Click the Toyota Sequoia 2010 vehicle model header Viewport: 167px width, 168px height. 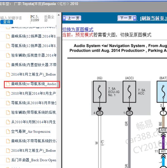click(39, 4)
